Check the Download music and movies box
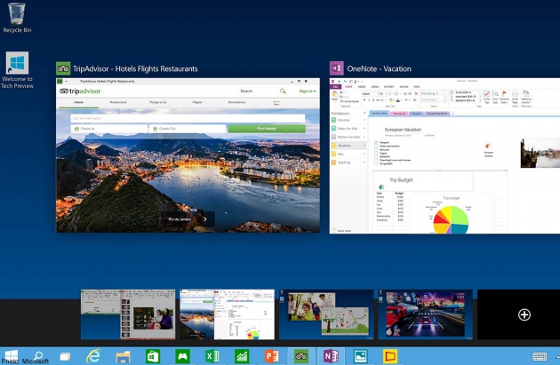Screen dimensions: 560x365 pos(376,160)
